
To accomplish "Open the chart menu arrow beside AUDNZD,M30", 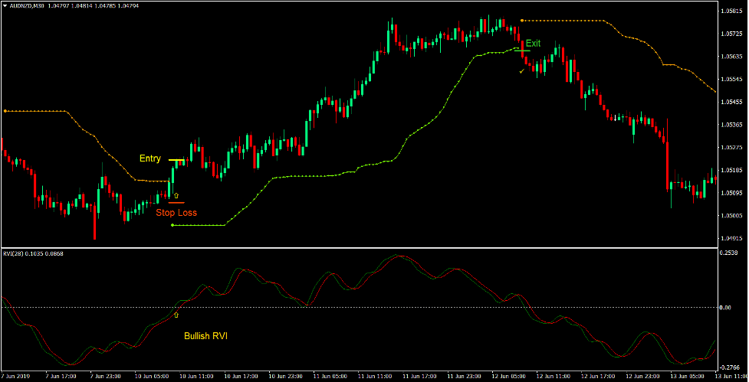I will click(5, 5).
